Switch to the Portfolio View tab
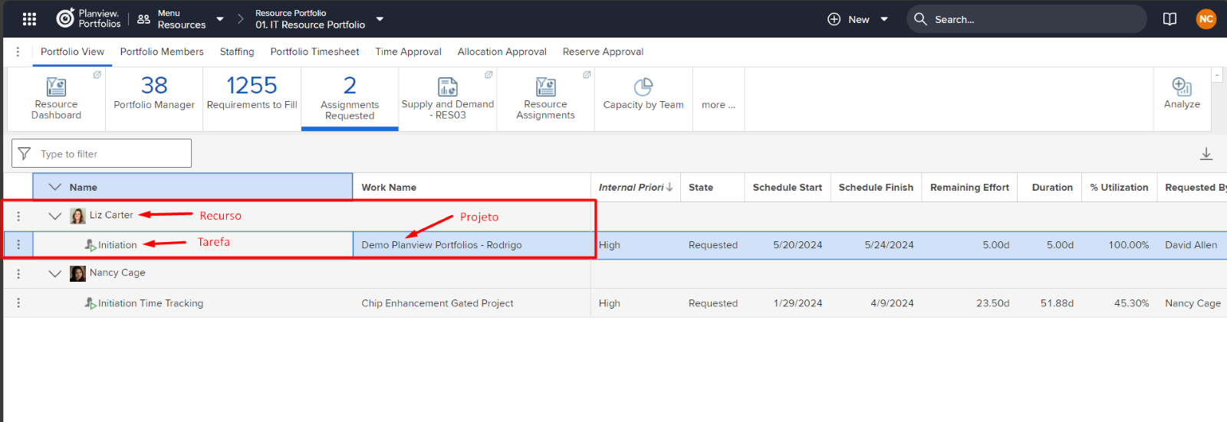 [x=72, y=52]
